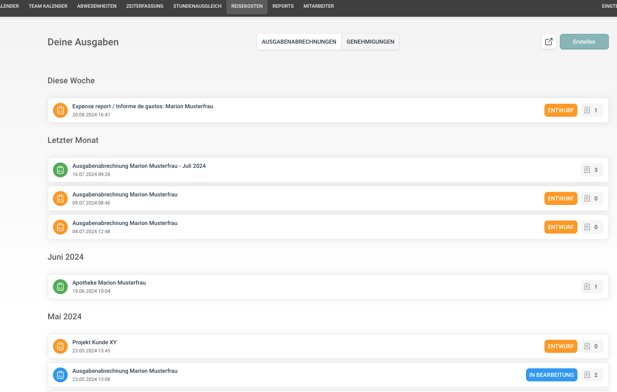Click orange clipboard icon of Expense report entry
The width and height of the screenshot is (617, 392).
(x=60, y=110)
